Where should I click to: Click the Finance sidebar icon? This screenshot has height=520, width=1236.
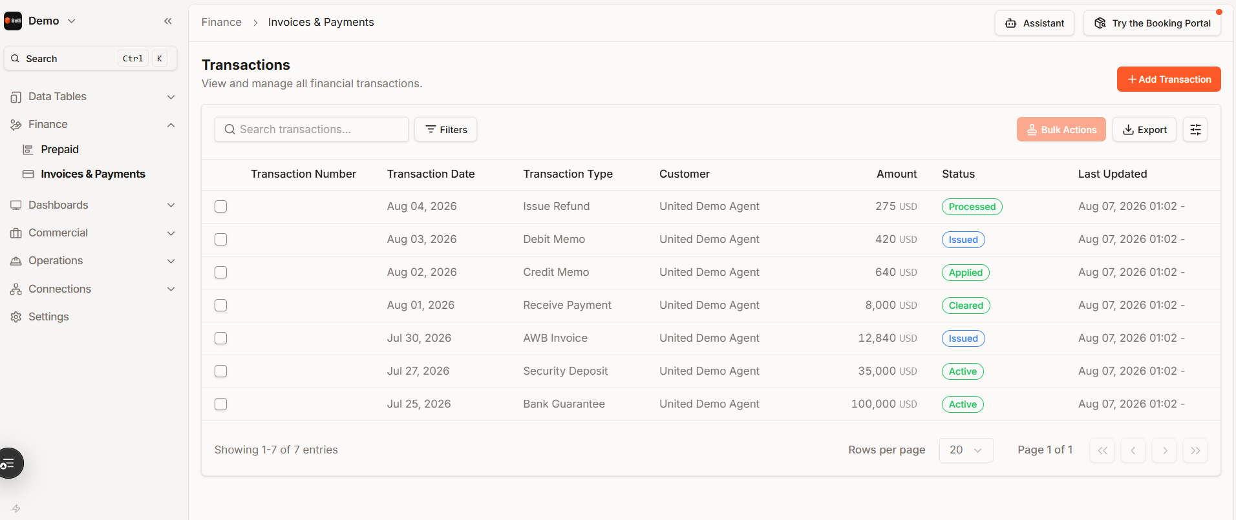(x=16, y=125)
